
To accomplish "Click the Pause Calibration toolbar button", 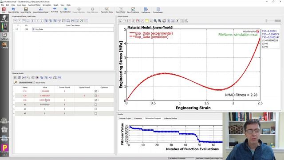I will [x=79, y=10].
